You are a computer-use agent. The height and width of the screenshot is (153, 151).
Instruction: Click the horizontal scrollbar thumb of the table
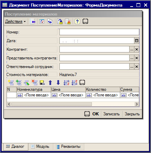coord(51,104)
